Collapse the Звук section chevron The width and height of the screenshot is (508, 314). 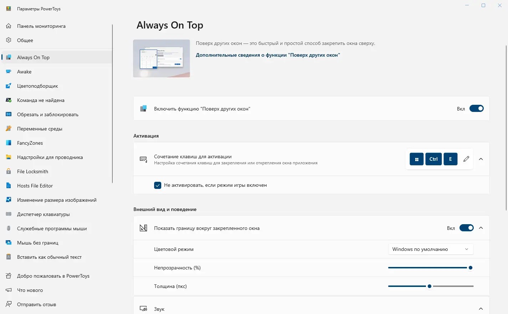pos(481,309)
